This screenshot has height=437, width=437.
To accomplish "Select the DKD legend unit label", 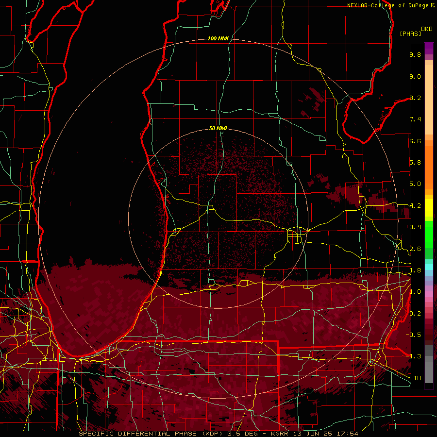I will coord(427,29).
